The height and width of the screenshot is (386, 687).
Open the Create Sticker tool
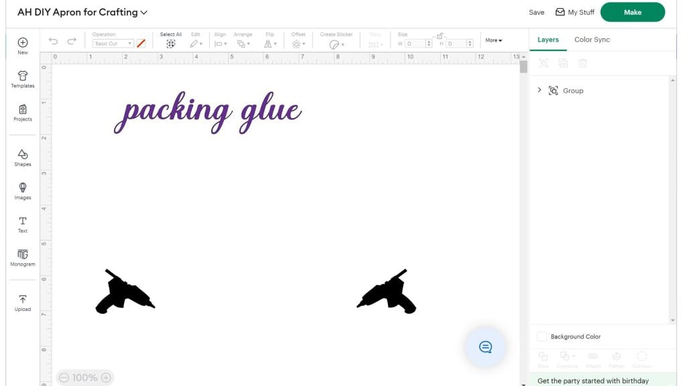pyautogui.click(x=336, y=44)
